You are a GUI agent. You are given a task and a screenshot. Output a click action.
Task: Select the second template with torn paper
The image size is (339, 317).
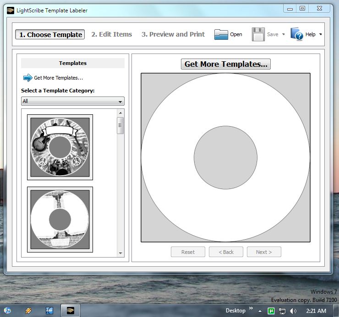pyautogui.click(x=60, y=219)
